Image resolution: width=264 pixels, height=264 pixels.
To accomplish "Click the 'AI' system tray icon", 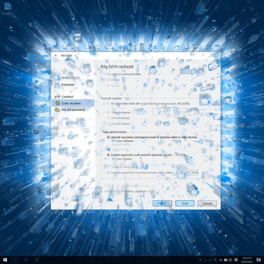I will [x=221, y=260].
